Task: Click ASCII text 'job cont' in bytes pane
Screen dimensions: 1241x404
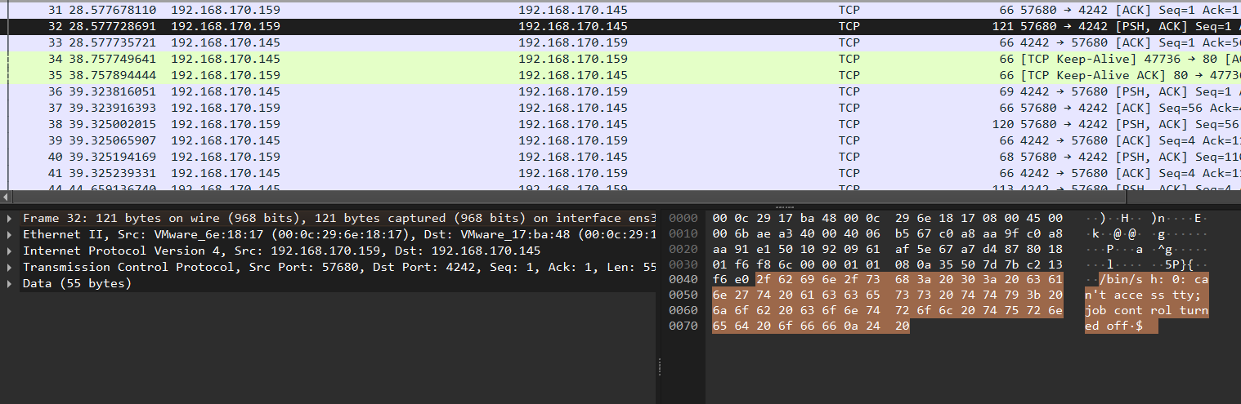Action: [x=1113, y=311]
